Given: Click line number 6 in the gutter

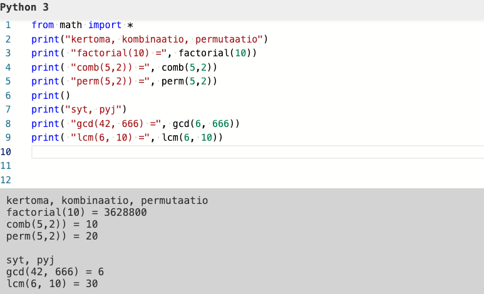Looking at the screenshot, I should (8, 96).
